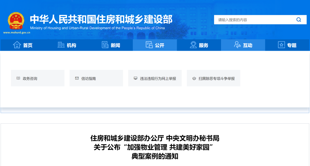This screenshot has width=310, height=166.
Task: Click the document icon beside 公开
Action: click(x=149, y=45)
